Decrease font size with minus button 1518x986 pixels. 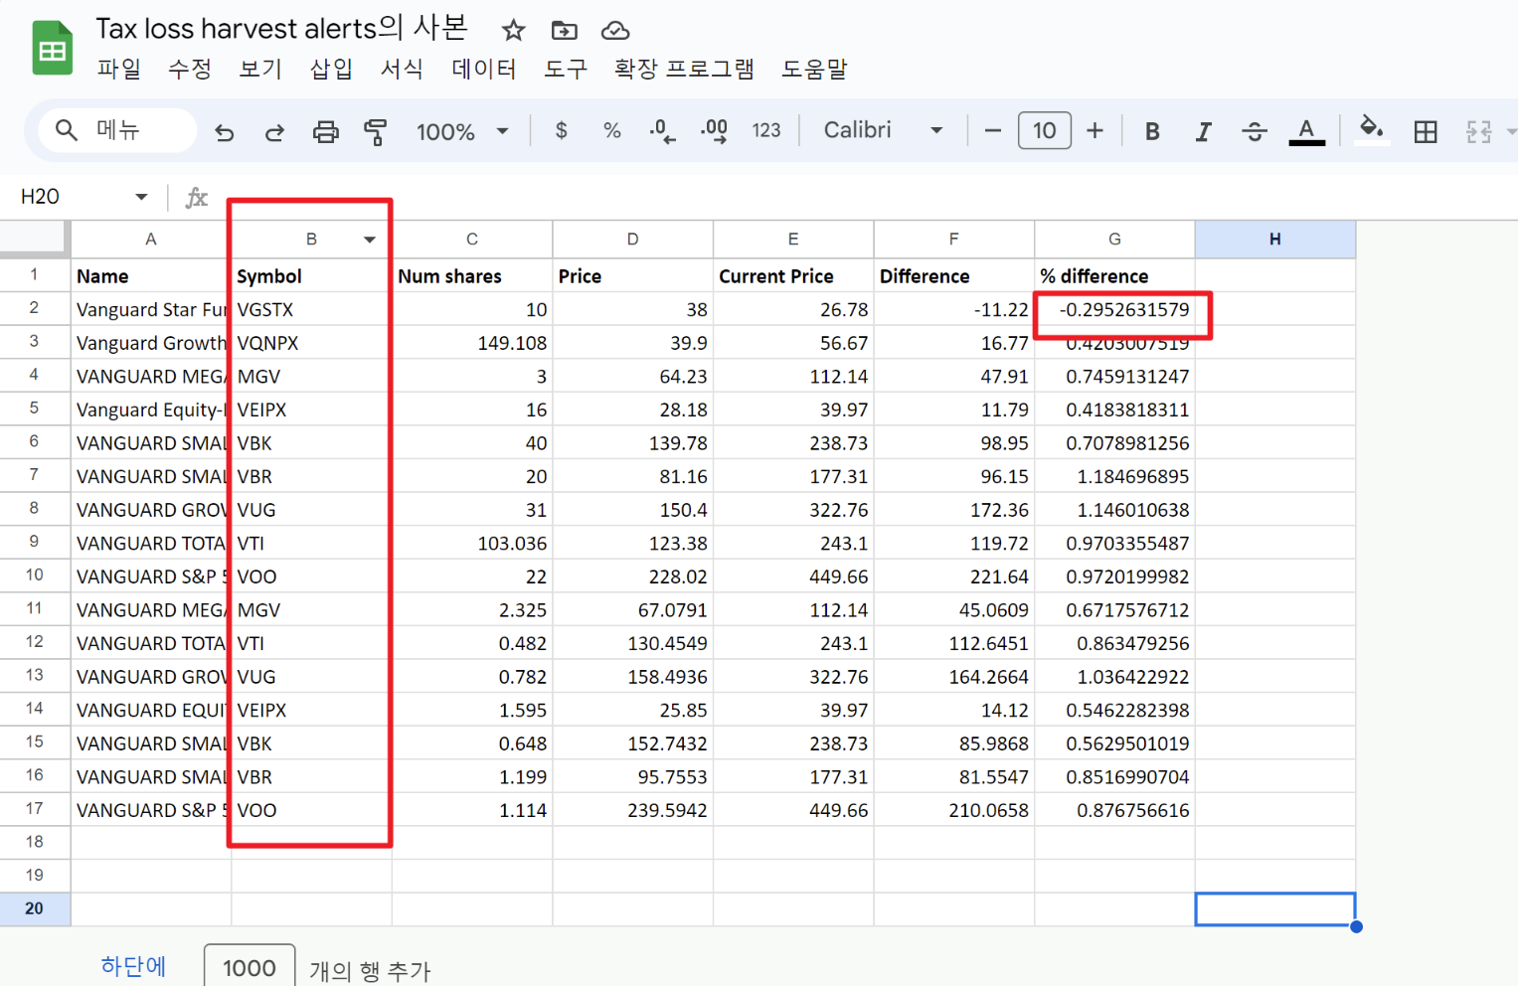992,130
